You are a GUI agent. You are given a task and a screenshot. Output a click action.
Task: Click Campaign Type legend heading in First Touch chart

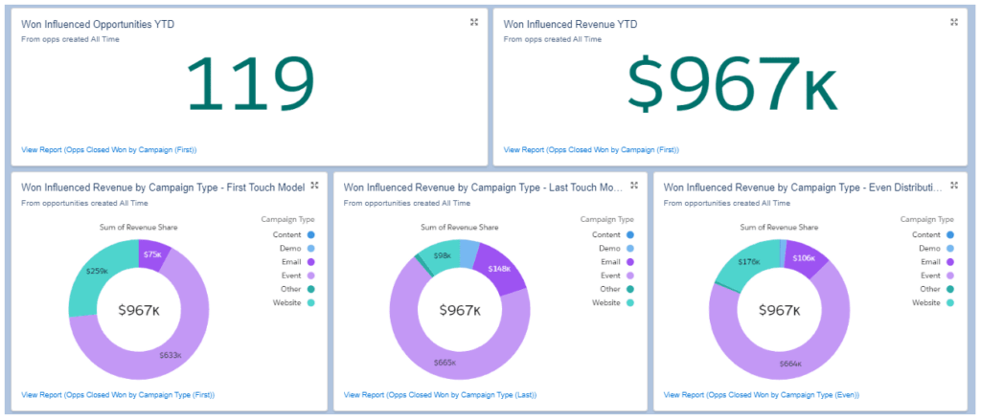[287, 219]
